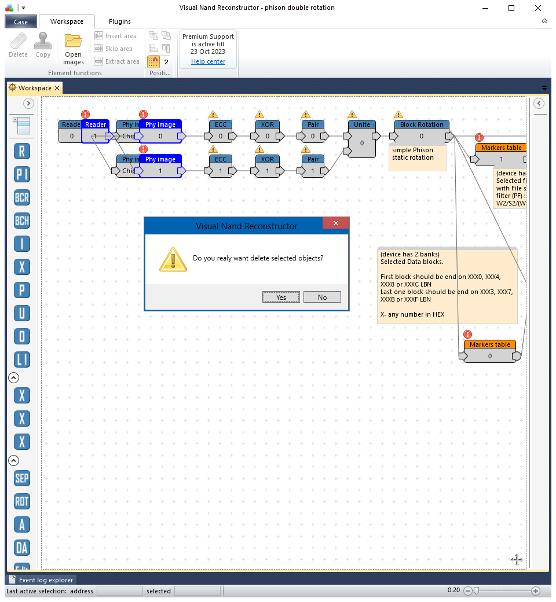The image size is (556, 602).
Task: Switch to the Plugins ribbon tab
Action: click(119, 21)
